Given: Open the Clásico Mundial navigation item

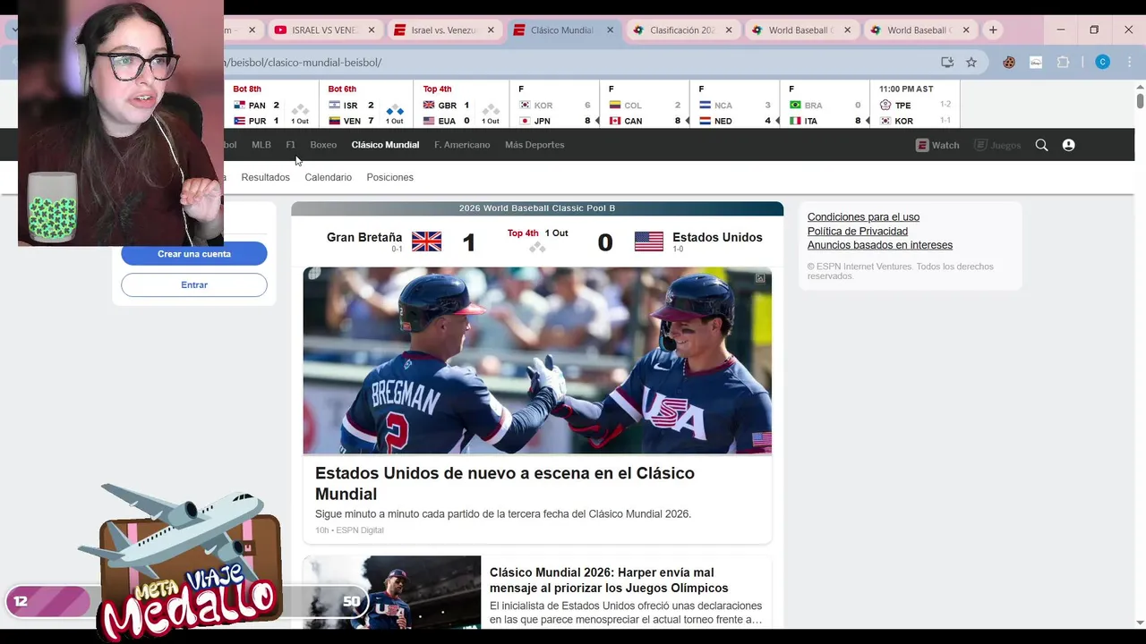Looking at the screenshot, I should point(385,145).
